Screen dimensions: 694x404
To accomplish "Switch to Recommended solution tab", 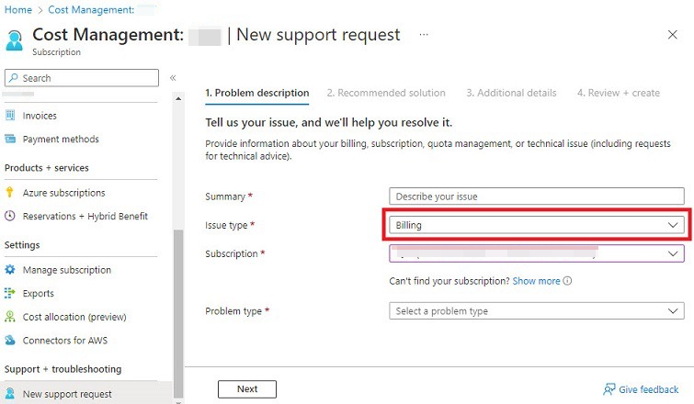I will [x=385, y=93].
